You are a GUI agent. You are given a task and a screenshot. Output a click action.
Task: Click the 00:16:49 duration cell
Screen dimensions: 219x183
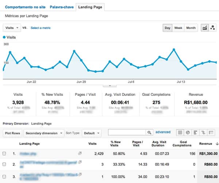tap(162, 164)
